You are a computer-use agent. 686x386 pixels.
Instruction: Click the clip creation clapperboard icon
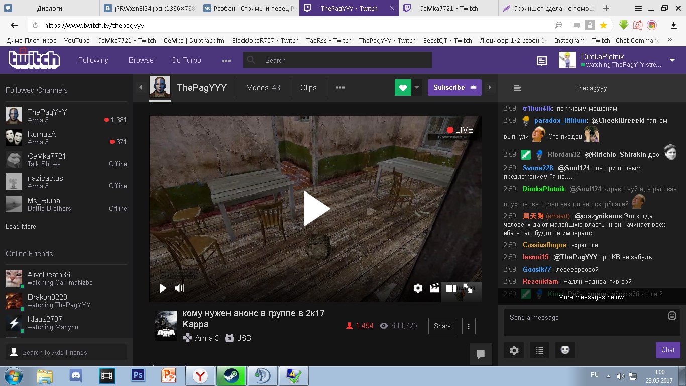pos(434,288)
